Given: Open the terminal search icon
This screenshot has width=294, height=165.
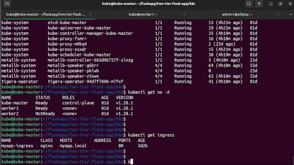Looking at the screenshot, I should coord(249,4).
